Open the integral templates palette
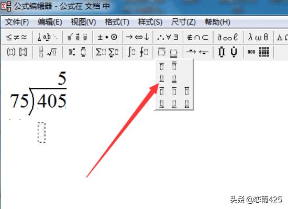288x209 pixels. 138,52
